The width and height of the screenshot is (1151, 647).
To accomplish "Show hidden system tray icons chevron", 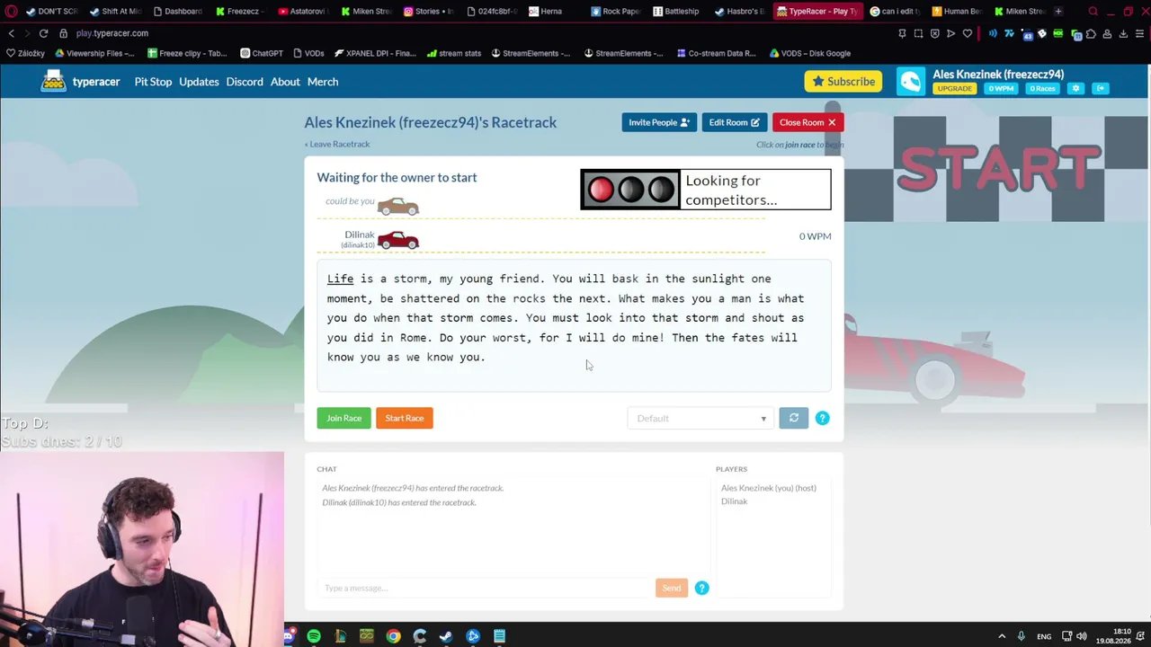I will click(x=1003, y=636).
